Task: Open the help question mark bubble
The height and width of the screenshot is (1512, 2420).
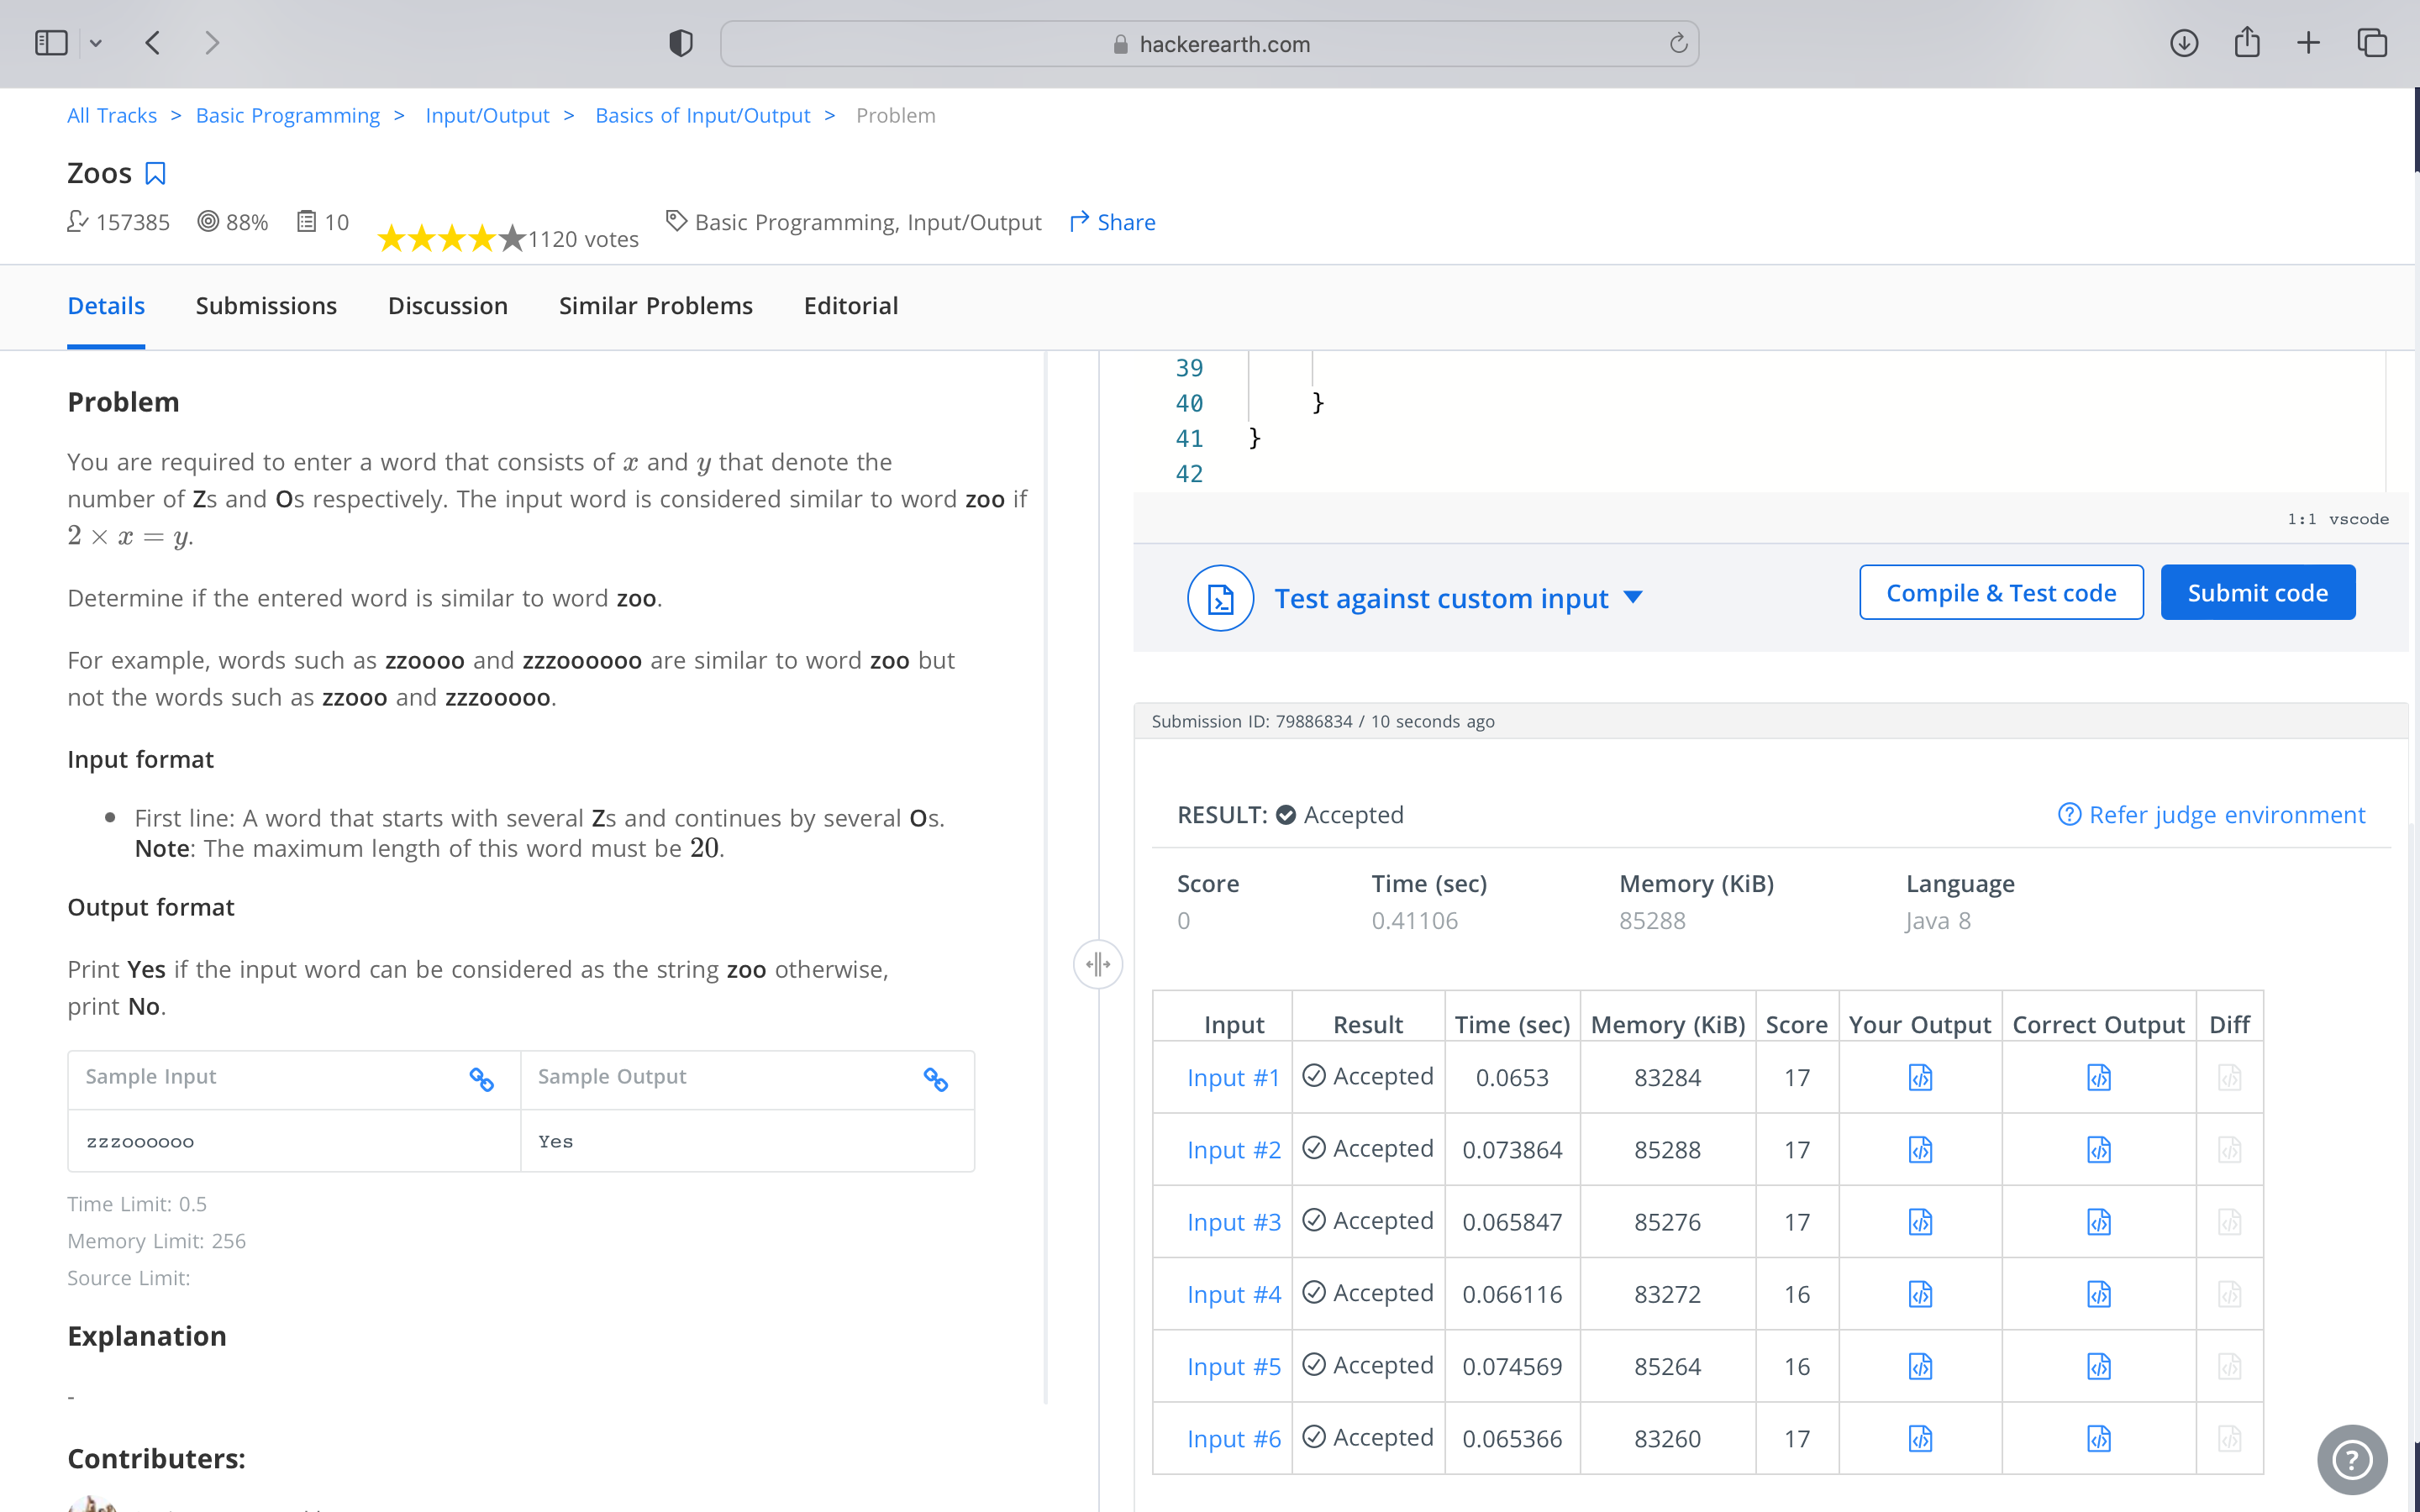Action: point(2351,1459)
